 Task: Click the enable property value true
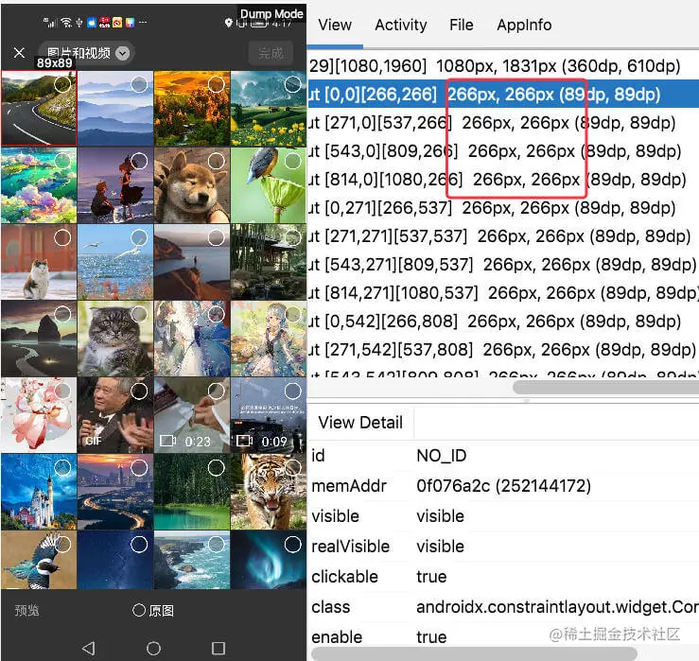[x=431, y=637]
